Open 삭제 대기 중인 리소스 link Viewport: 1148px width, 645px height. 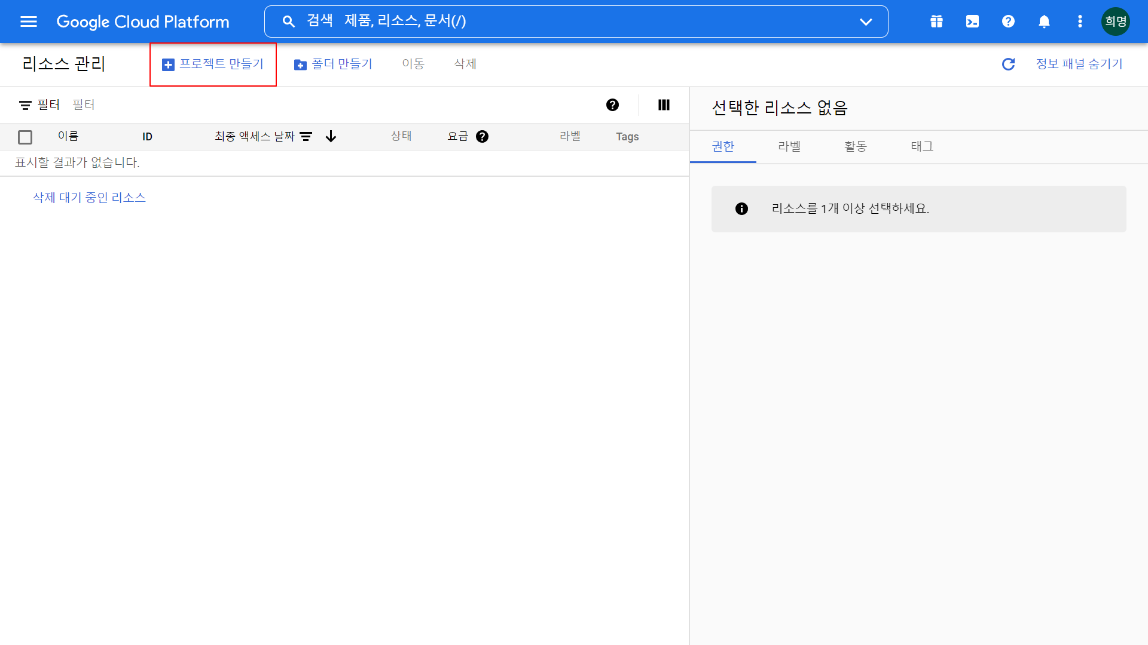89,198
